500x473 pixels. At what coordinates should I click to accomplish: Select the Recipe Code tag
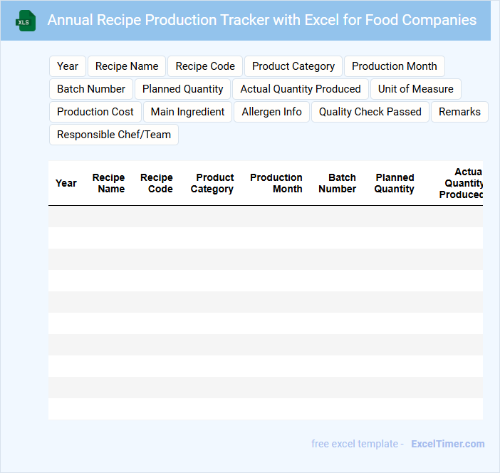(205, 66)
